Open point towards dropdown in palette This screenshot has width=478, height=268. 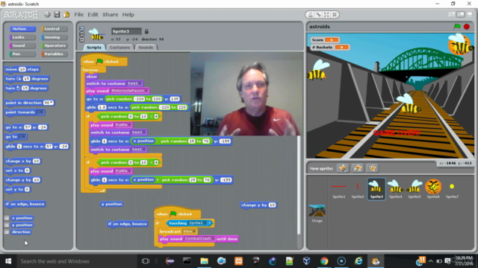point(42,112)
